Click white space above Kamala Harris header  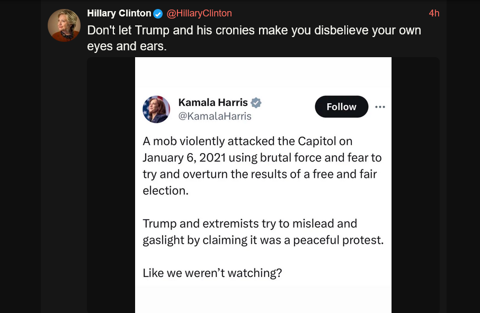click(x=263, y=74)
